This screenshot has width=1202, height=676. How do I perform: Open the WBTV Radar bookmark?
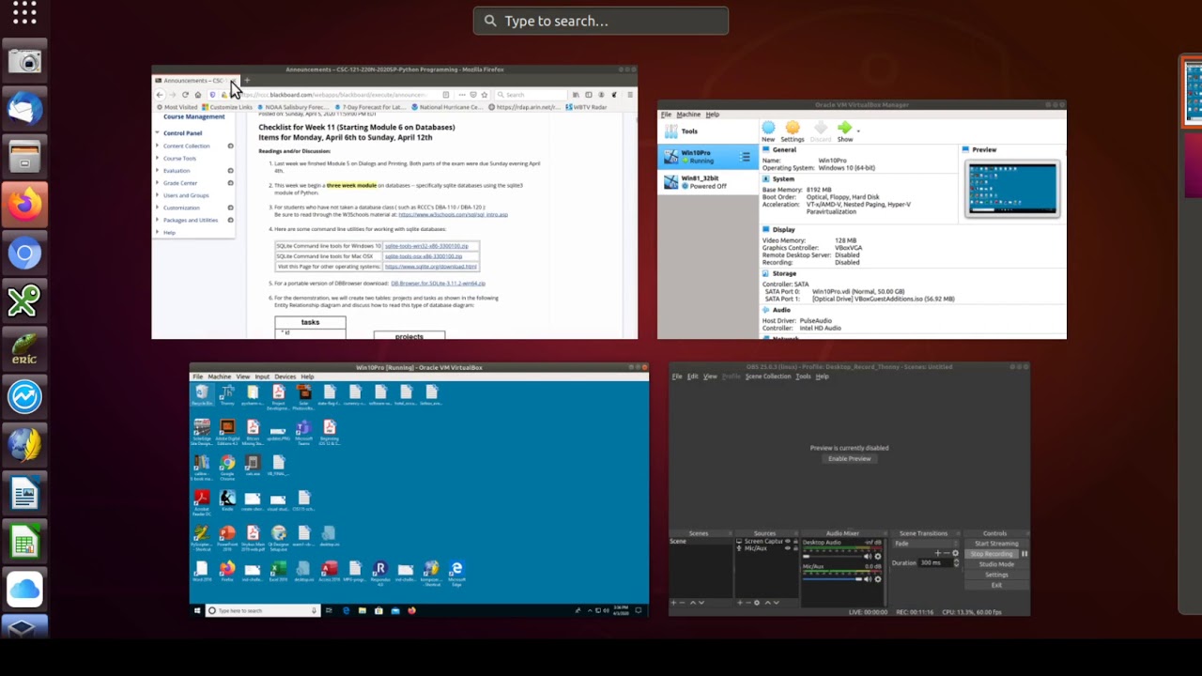click(585, 107)
